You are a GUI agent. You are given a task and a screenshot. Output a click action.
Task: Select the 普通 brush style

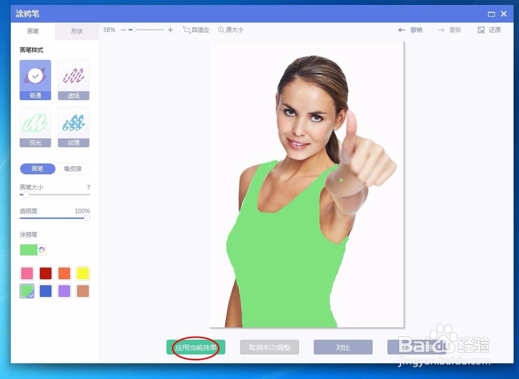click(35, 80)
